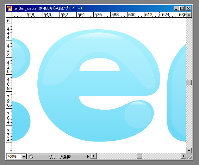The height and width of the screenshot is (165, 199).
Task: Minimize the twitter_logo.ai document window
Action: click(x=176, y=8)
